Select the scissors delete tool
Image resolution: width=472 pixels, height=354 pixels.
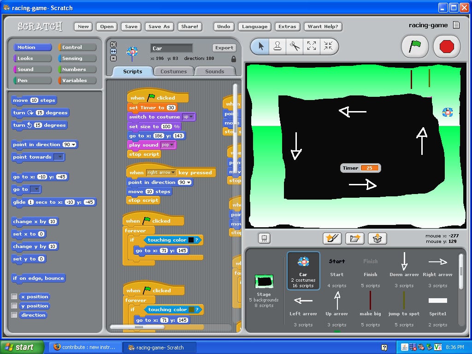coord(295,47)
